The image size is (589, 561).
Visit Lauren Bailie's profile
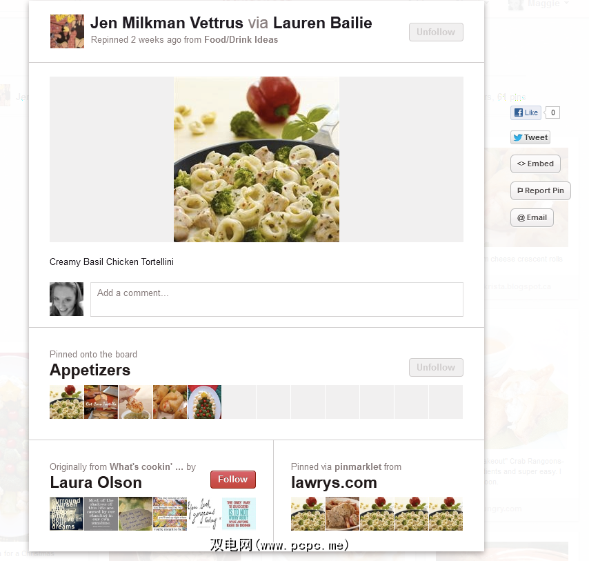click(322, 23)
